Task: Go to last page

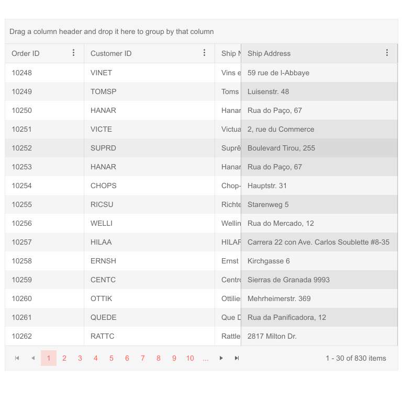Action: point(237,358)
